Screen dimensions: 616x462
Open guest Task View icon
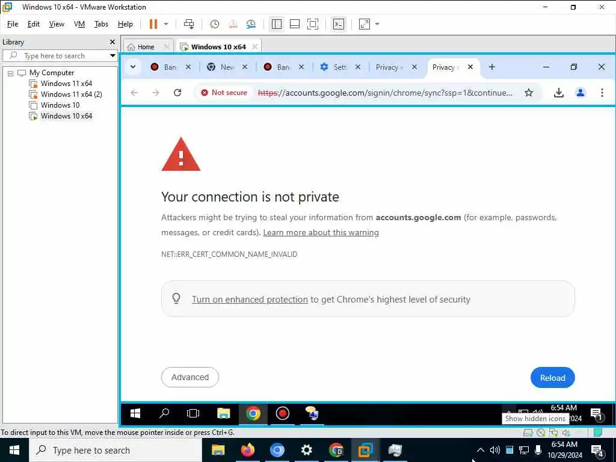(x=193, y=413)
